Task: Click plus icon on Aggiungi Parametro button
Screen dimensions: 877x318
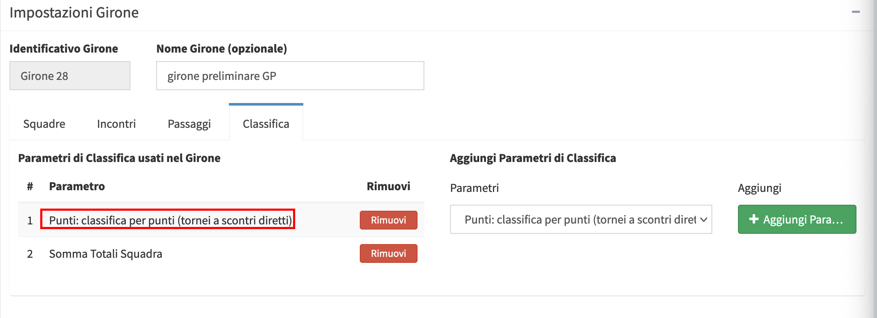Action: [x=754, y=219]
